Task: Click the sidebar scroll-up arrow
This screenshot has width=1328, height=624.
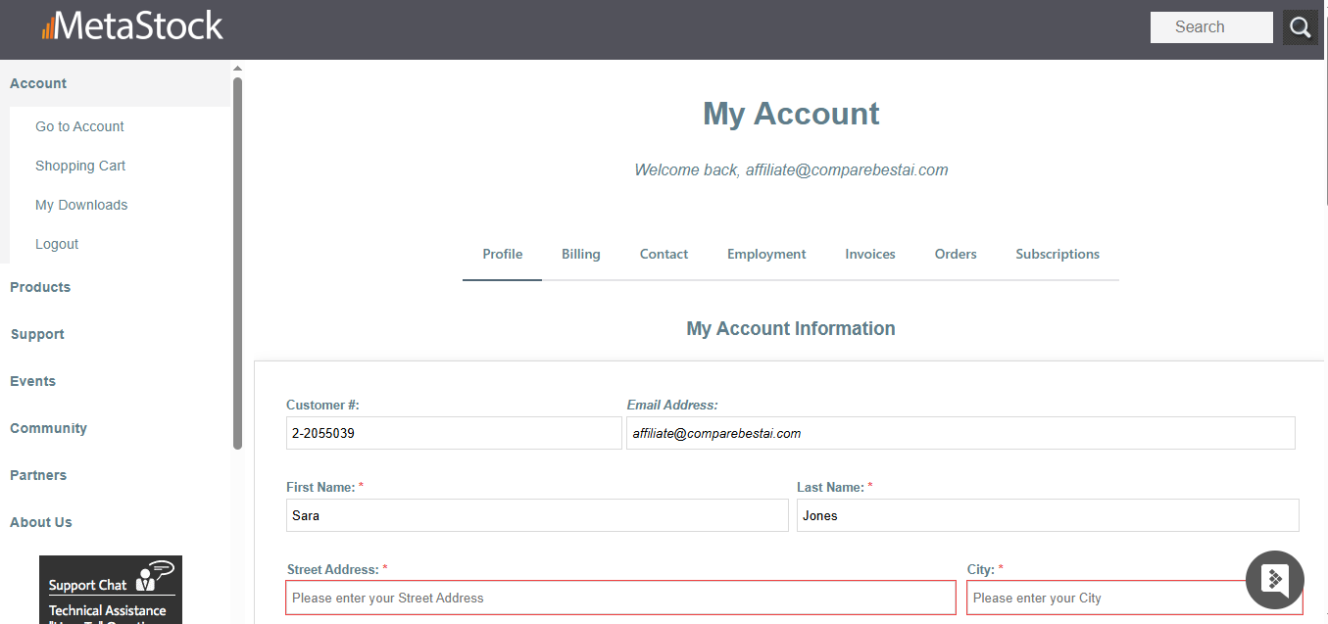Action: 237,69
